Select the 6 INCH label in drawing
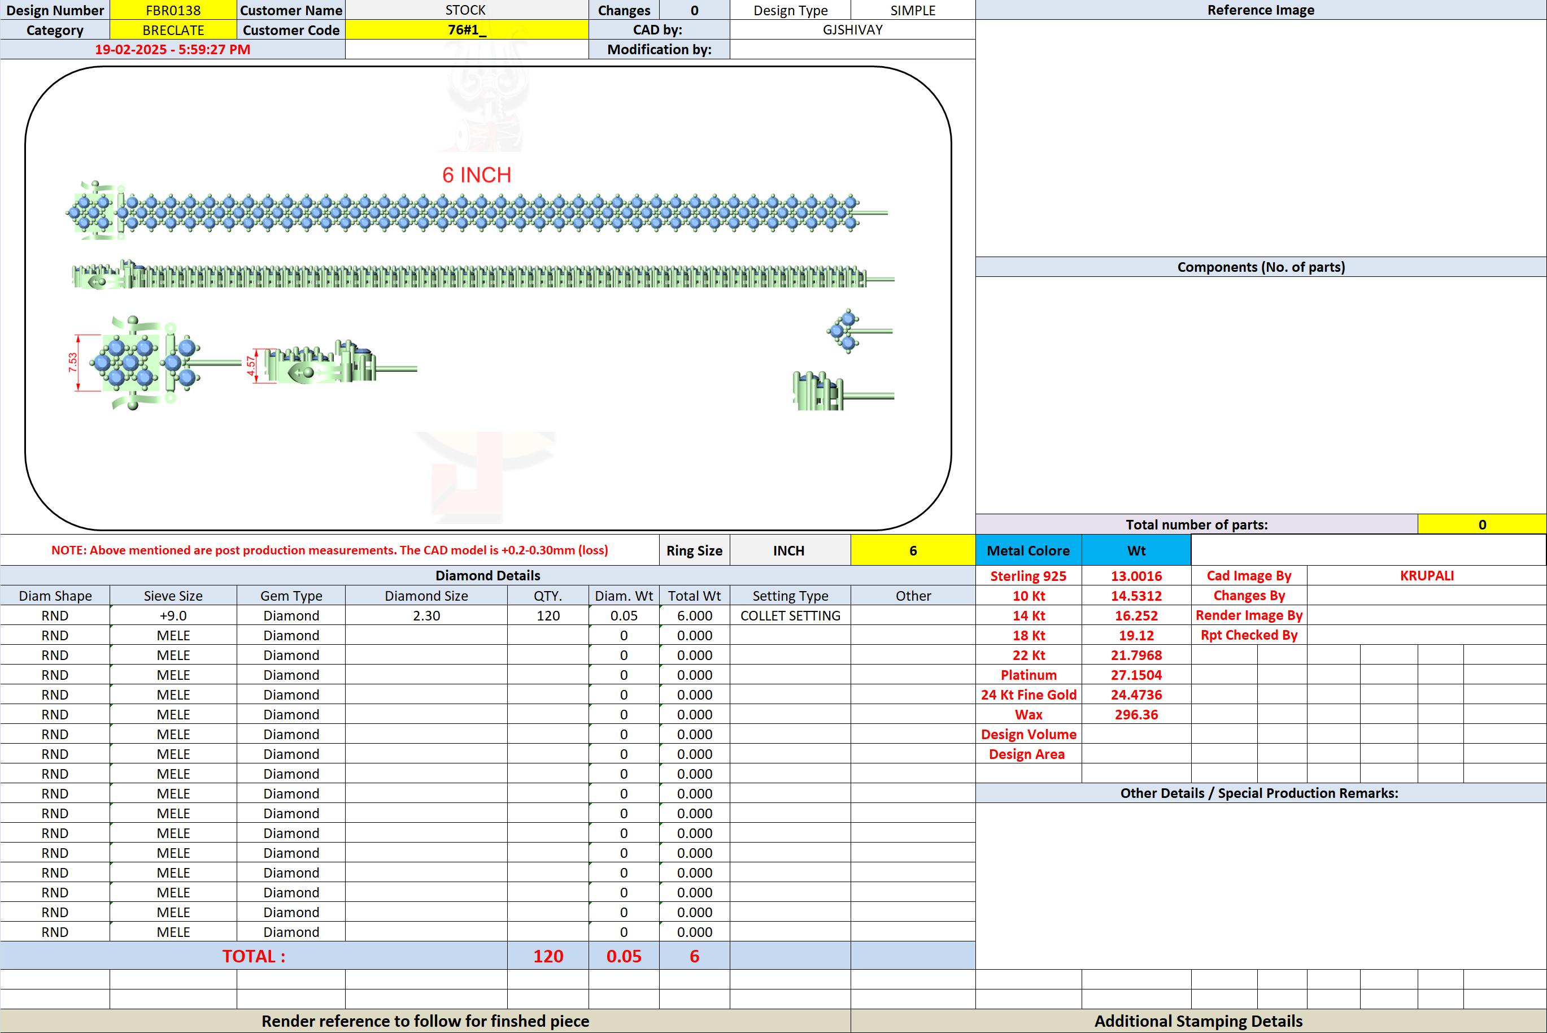1547x1033 pixels. (477, 175)
